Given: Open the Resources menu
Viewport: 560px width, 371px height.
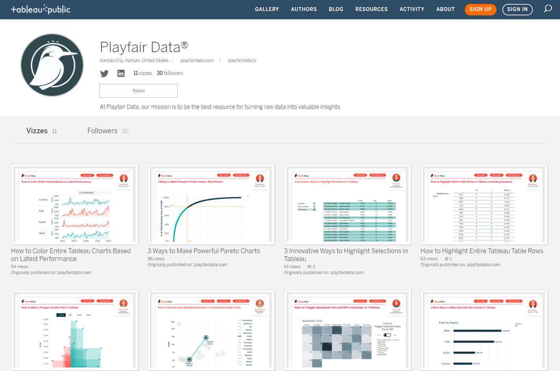Looking at the screenshot, I should [x=371, y=9].
